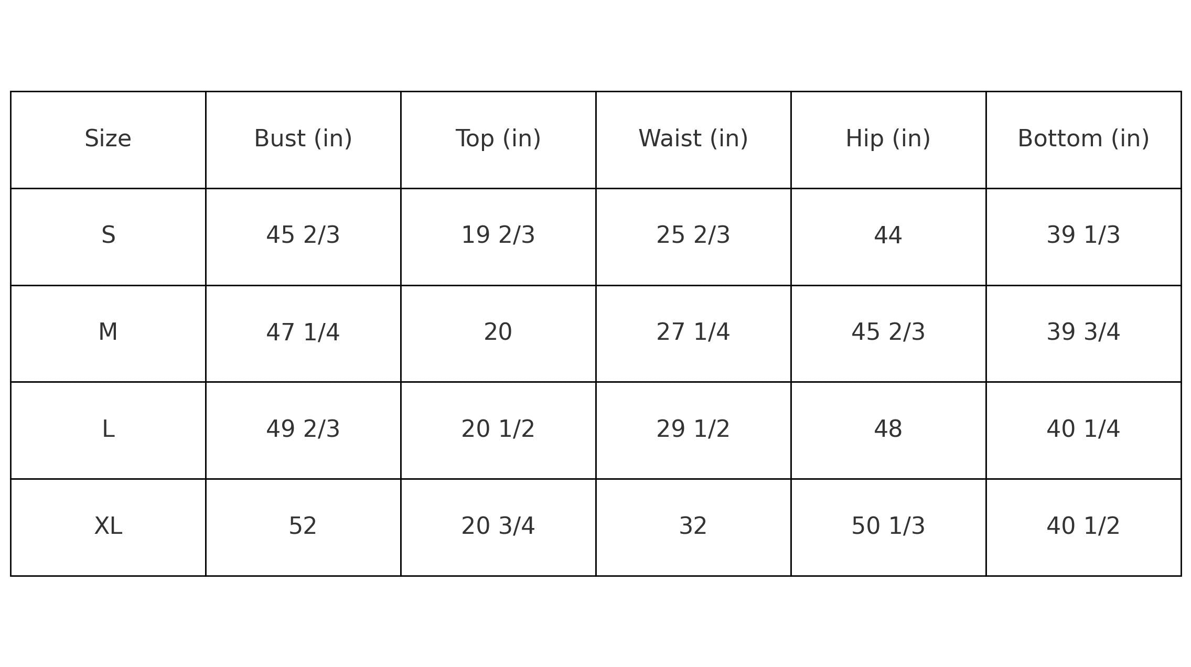The height and width of the screenshot is (667, 1191).
Task: Click the hip value 44 cell
Action: [888, 235]
